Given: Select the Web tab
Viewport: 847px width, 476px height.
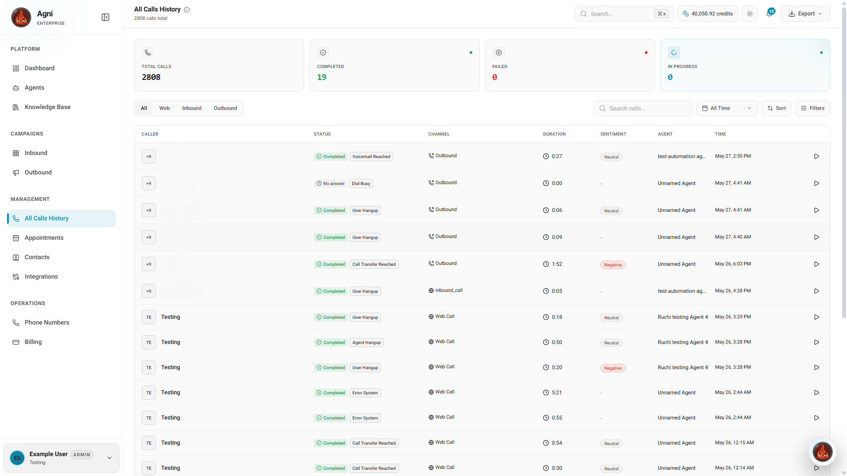Looking at the screenshot, I should pos(165,108).
